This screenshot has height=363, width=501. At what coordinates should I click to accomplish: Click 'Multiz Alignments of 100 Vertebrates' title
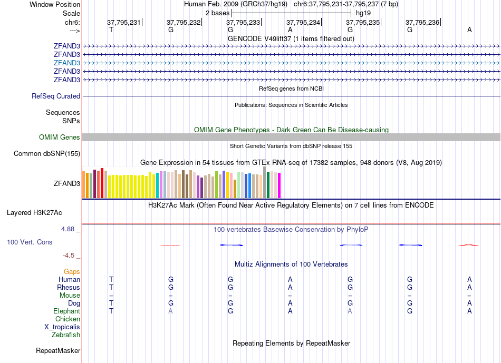click(291, 264)
